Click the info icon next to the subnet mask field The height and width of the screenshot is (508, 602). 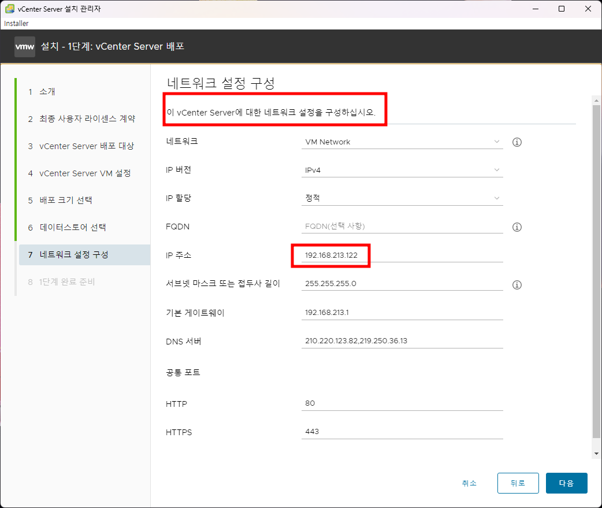(516, 285)
